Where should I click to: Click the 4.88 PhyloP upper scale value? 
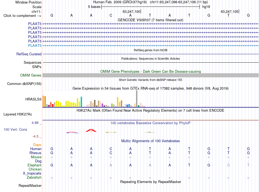(x=35, y=123)
